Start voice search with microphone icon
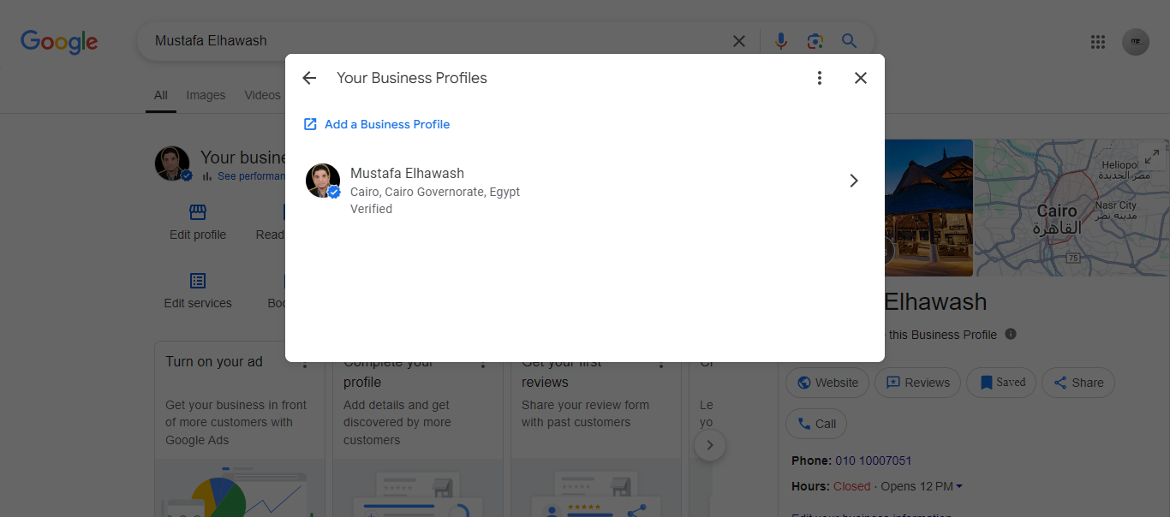This screenshot has height=517, width=1170. pos(780,41)
